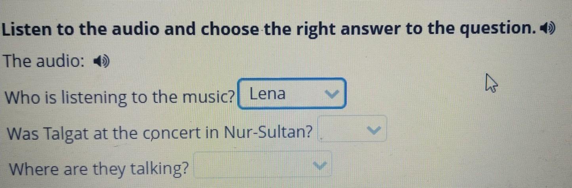
Task: Click the "Where are they talking?" question text
Action: click(x=99, y=169)
